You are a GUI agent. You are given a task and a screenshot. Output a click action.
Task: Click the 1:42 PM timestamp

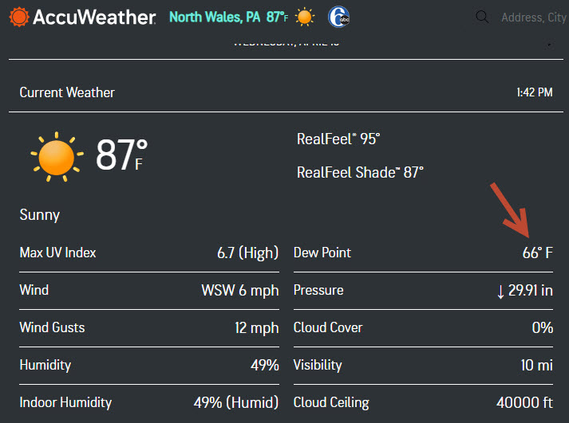[534, 92]
